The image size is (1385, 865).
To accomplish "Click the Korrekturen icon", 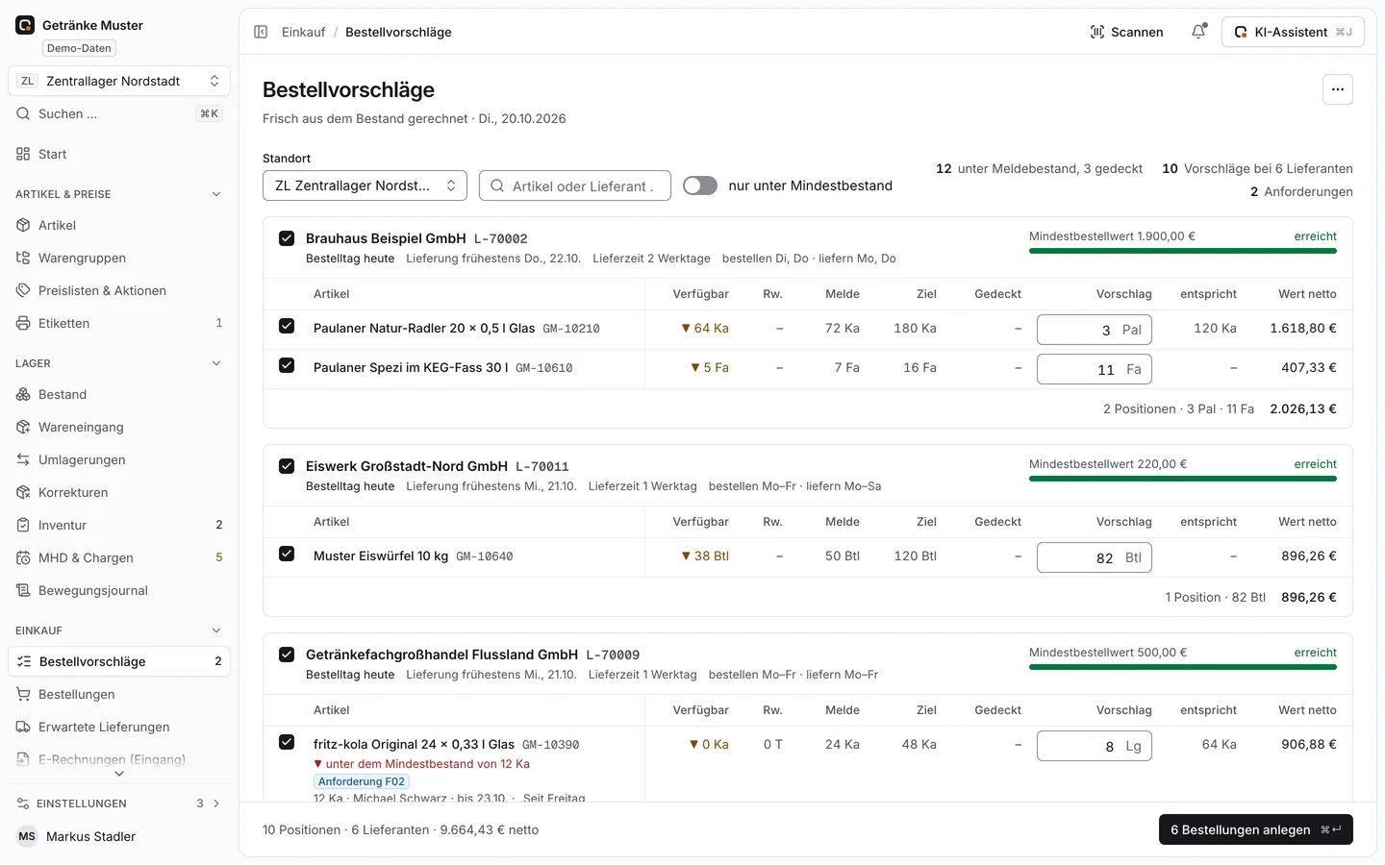I will coord(23,492).
